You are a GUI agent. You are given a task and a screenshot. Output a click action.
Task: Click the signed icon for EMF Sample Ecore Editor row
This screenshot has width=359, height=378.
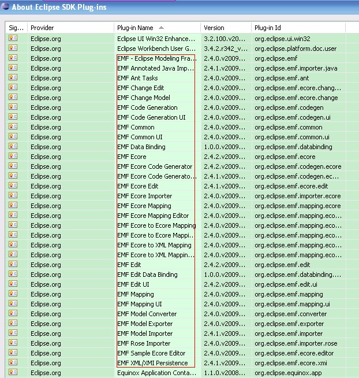pos(13,353)
